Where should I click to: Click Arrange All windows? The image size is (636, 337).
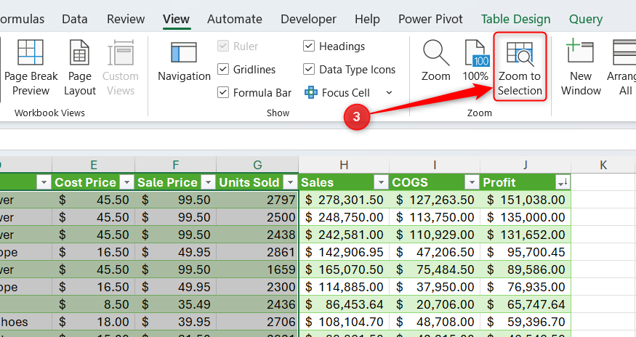623,68
